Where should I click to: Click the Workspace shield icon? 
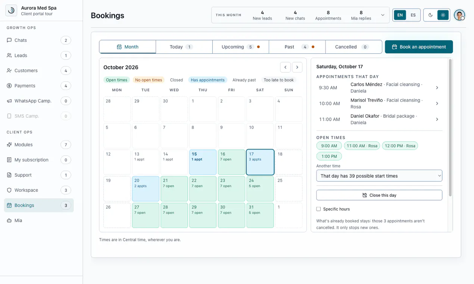point(9,190)
